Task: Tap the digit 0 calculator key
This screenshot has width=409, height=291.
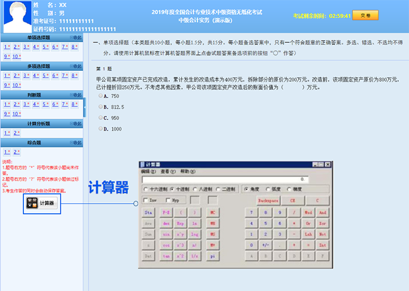Action: tap(251, 245)
